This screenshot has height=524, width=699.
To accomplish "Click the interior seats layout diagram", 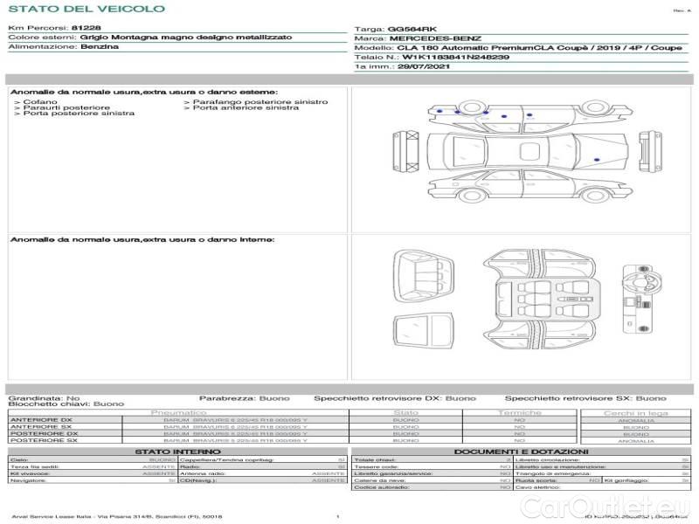I will pyautogui.click(x=540, y=295).
